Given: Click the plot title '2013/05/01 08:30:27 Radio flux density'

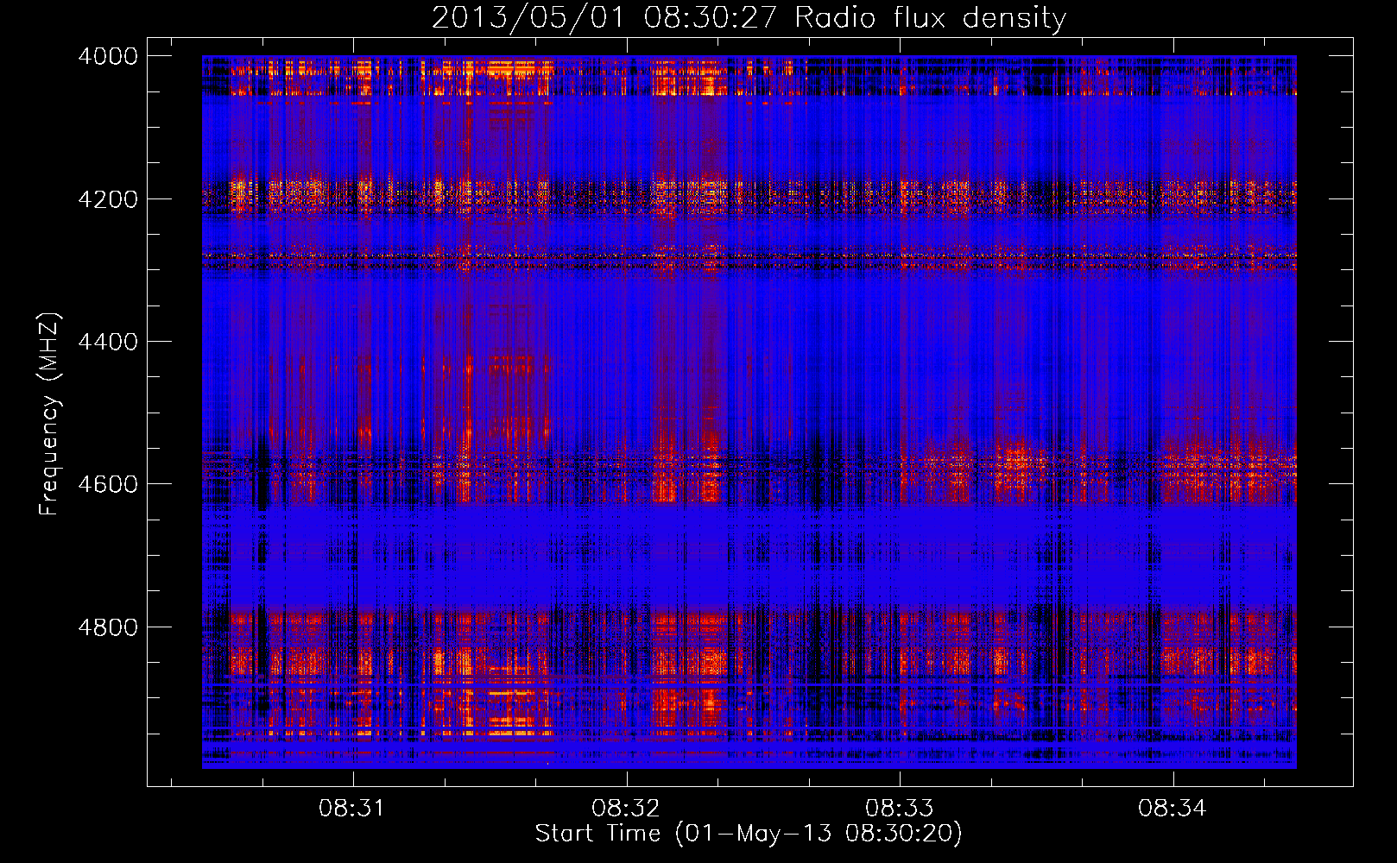Looking at the screenshot, I should (x=749, y=18).
